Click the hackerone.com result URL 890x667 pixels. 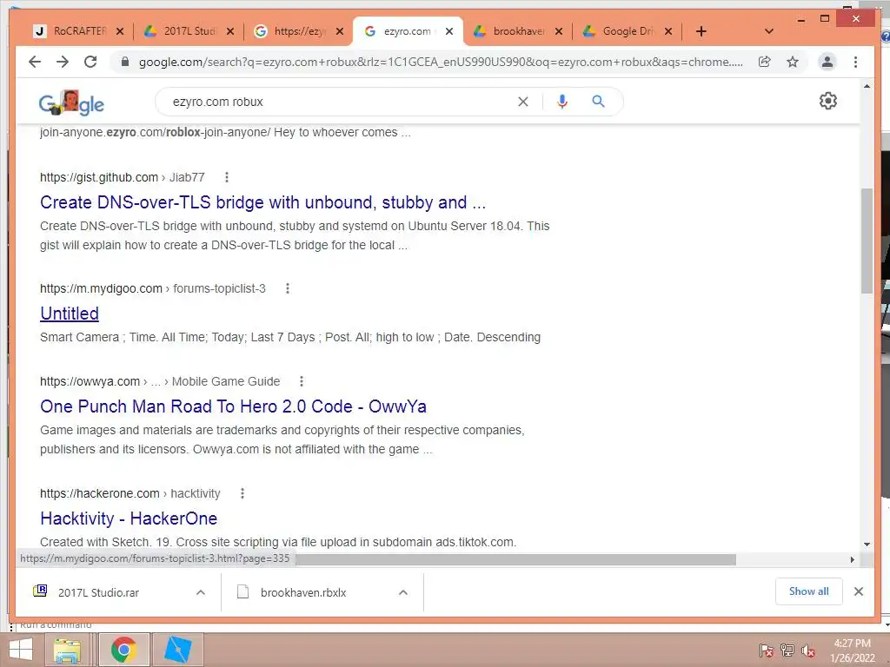click(130, 493)
